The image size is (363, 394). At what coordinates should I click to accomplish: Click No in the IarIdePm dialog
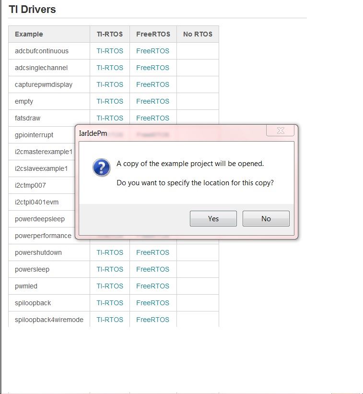click(x=266, y=219)
